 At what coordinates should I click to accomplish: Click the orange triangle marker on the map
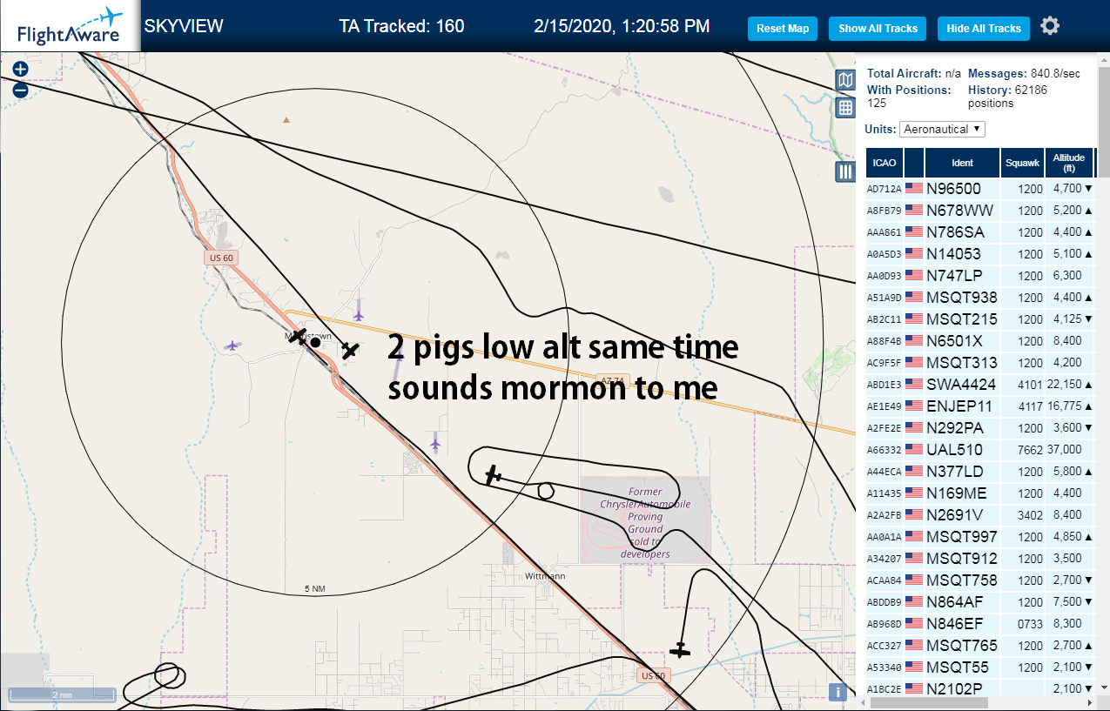click(x=286, y=119)
